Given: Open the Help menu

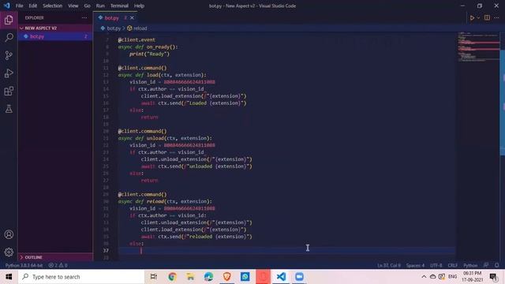Looking at the screenshot, I should click(139, 6).
